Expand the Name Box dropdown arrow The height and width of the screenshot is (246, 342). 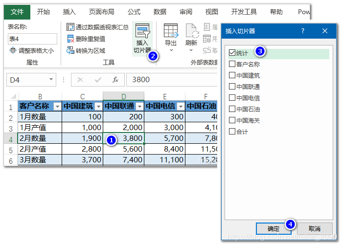pos(51,79)
